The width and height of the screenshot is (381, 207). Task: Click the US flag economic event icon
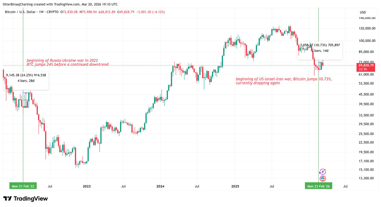[x=323, y=179]
